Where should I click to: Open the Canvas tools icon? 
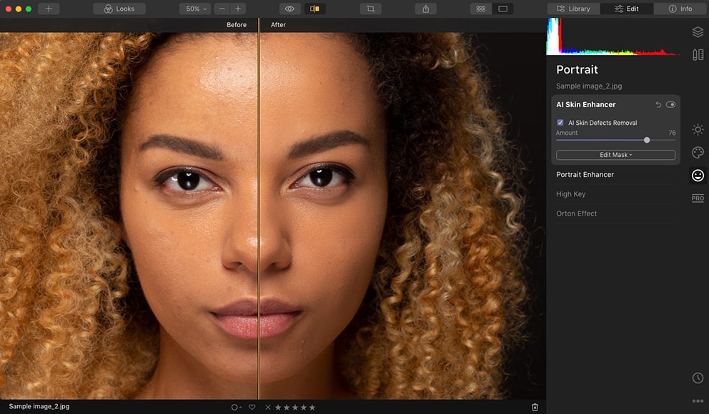point(698,54)
